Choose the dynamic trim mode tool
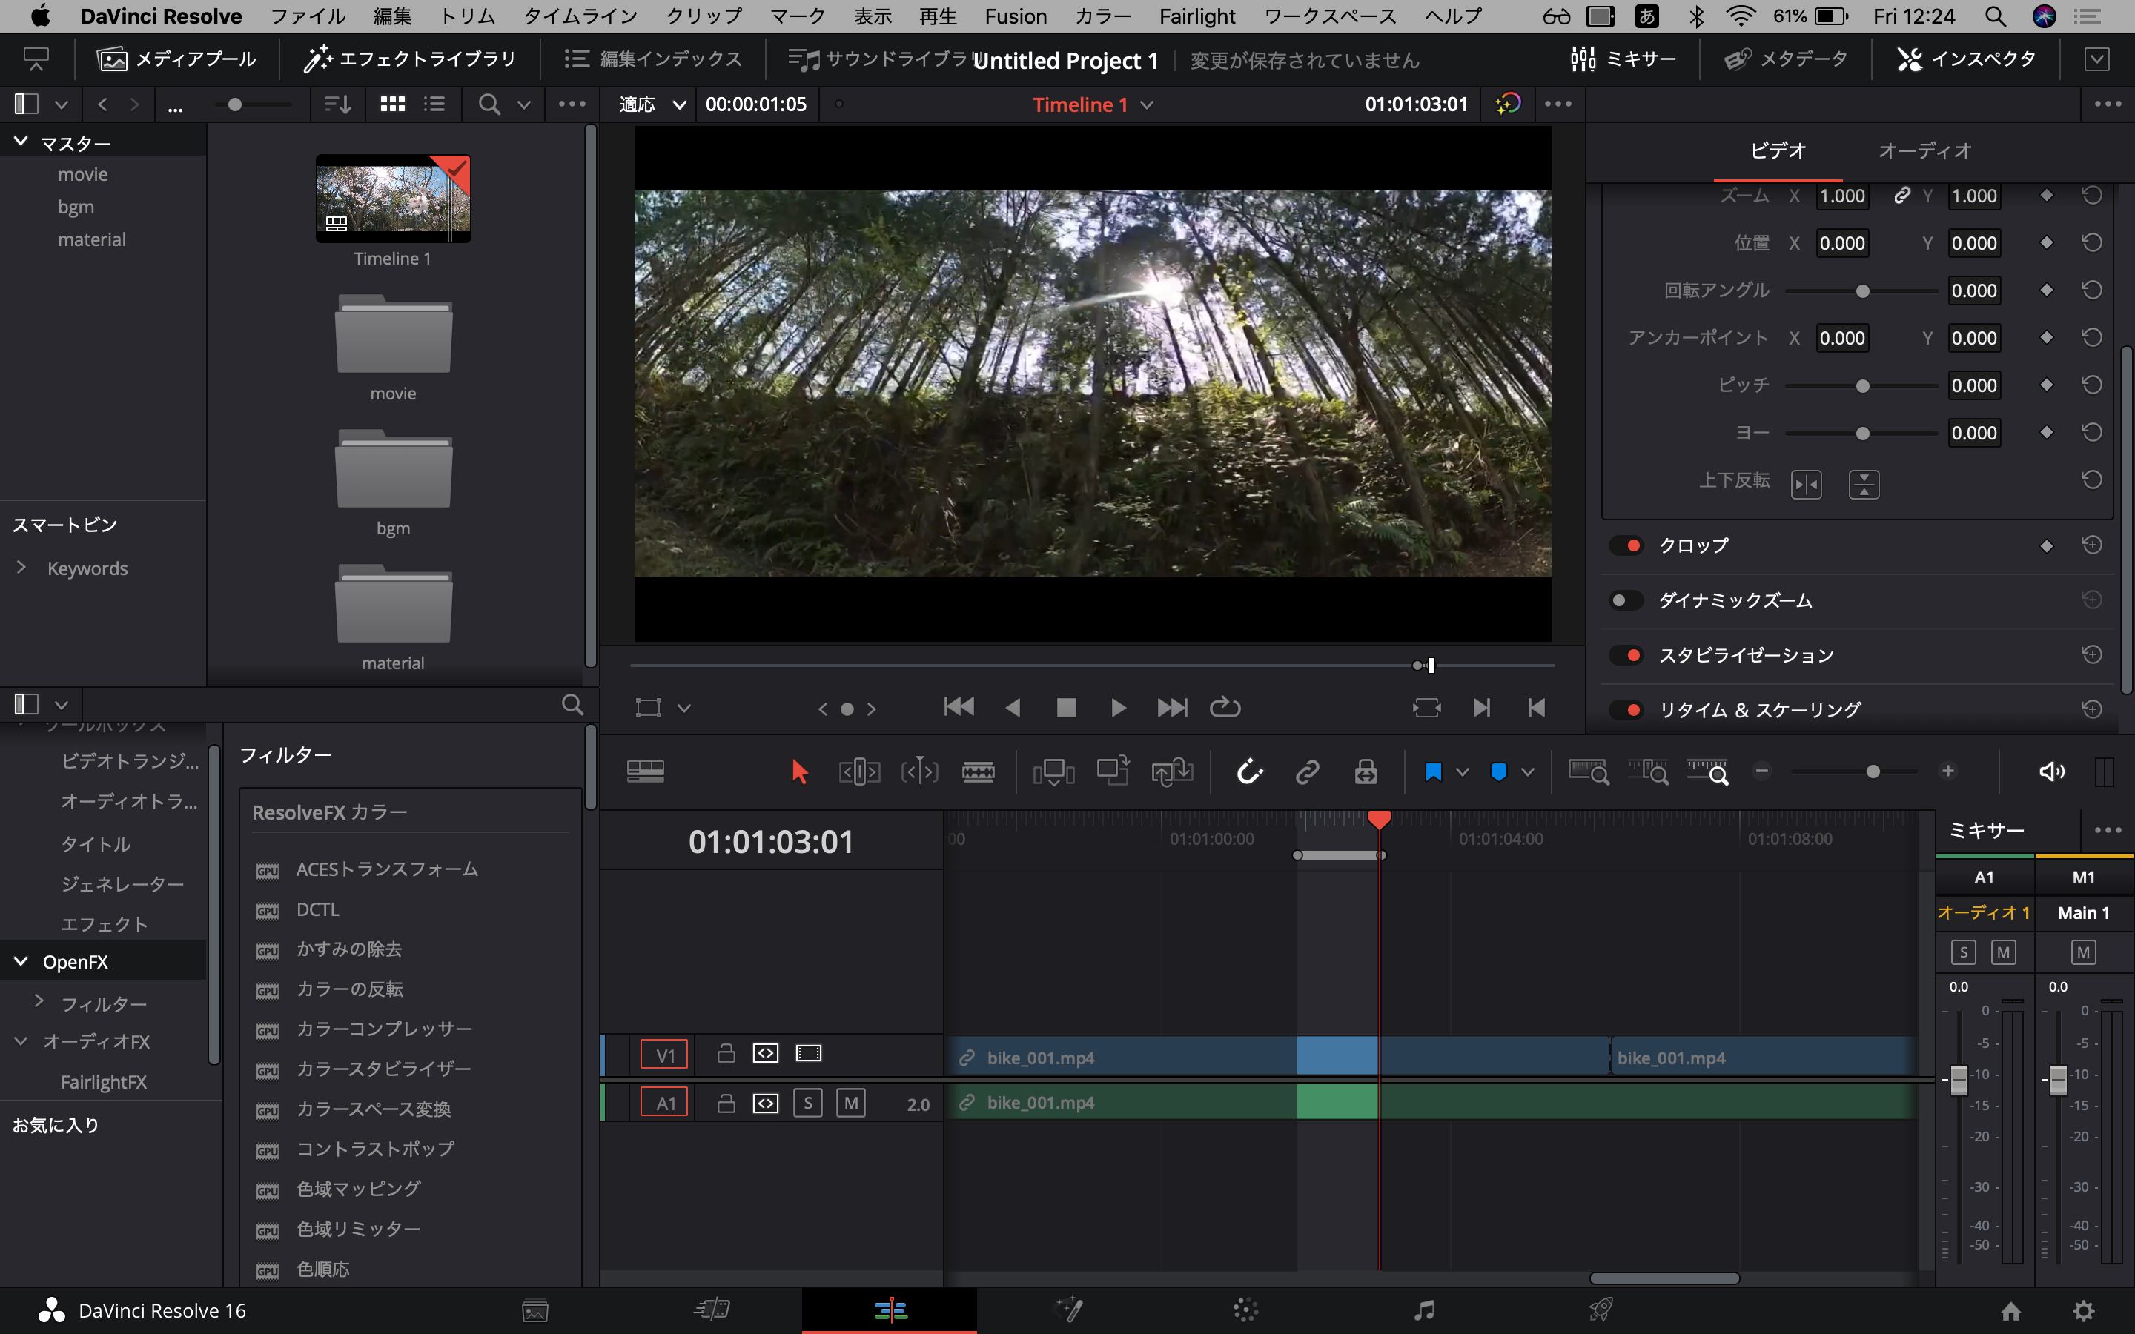The image size is (2135, 1334). click(918, 772)
